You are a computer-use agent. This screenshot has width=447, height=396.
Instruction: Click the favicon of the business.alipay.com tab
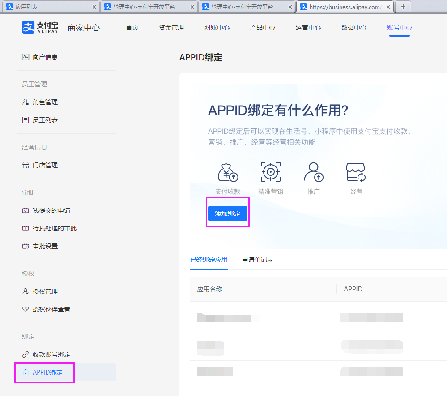point(303,7)
